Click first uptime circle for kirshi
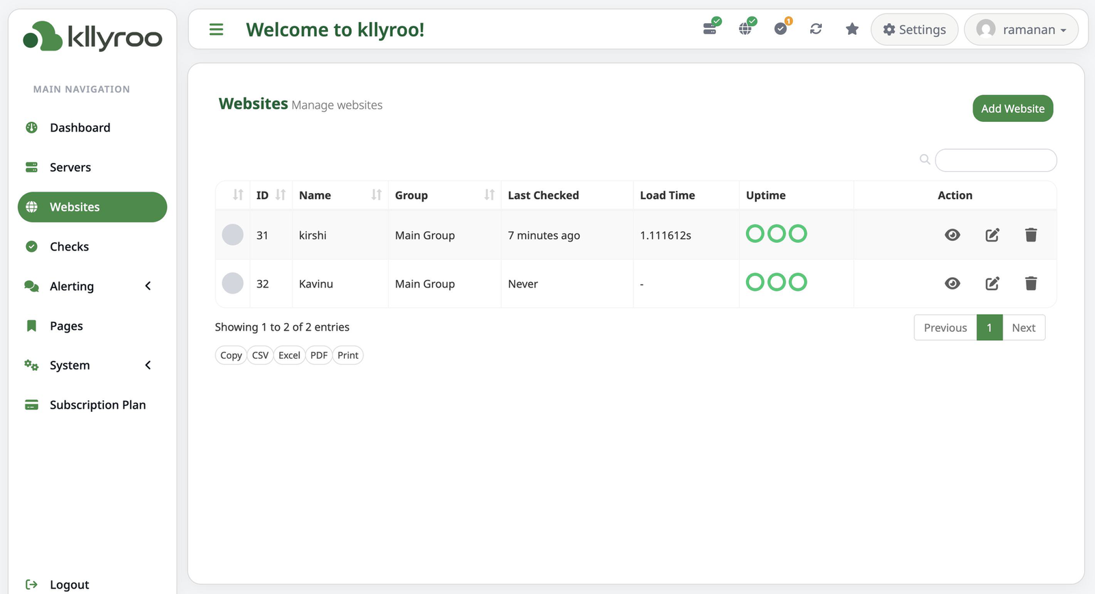This screenshot has height=594, width=1095. point(755,234)
